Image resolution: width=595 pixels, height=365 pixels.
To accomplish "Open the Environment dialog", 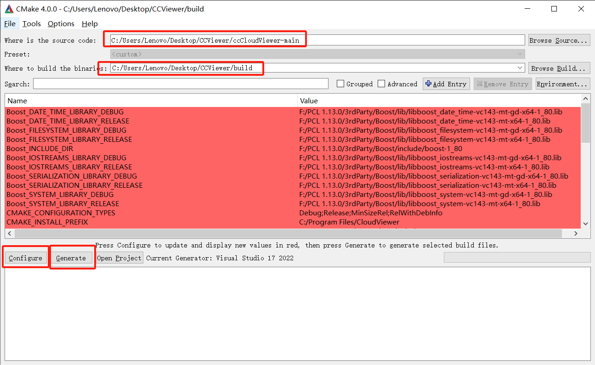I will click(562, 84).
